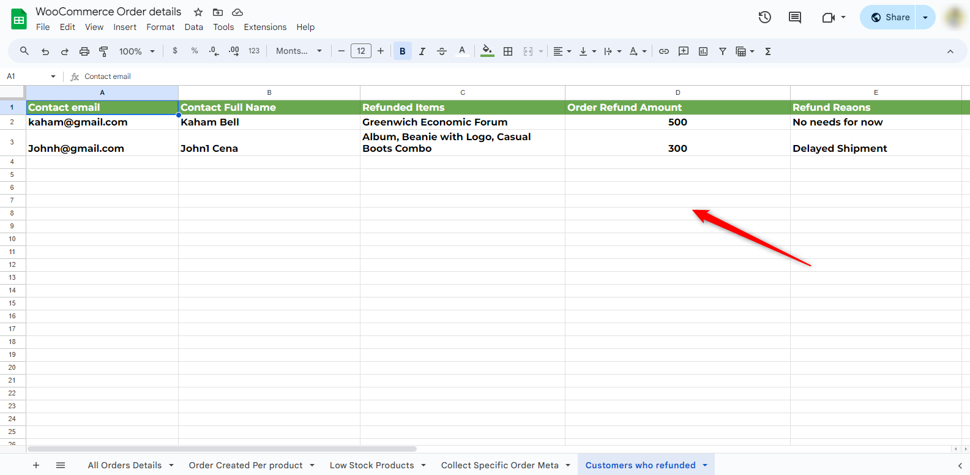The width and height of the screenshot is (970, 475).
Task: Edit the font size field showing 12
Action: coord(361,51)
